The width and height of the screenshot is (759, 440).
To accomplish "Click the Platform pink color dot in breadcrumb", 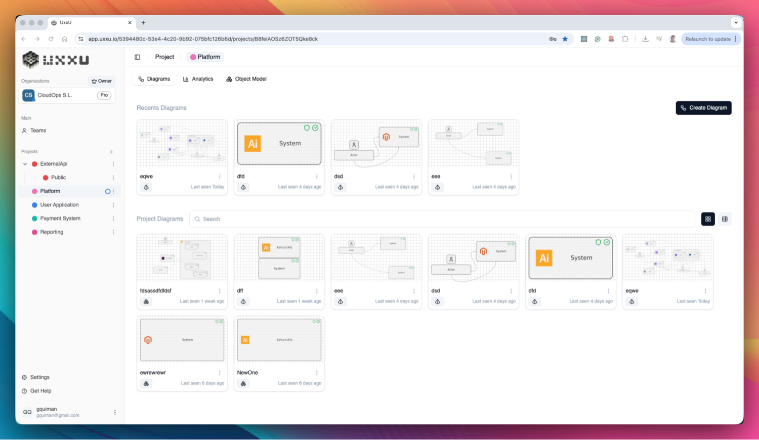I will [x=193, y=57].
